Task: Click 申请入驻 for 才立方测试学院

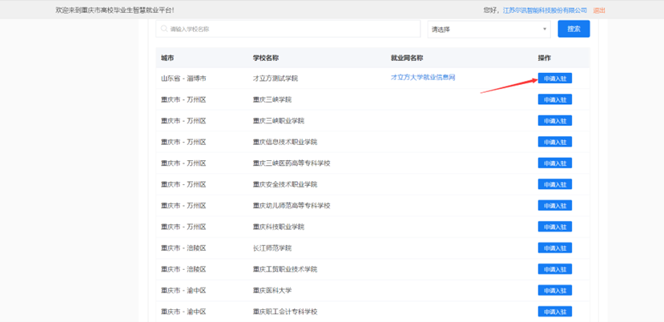Action: [554, 78]
